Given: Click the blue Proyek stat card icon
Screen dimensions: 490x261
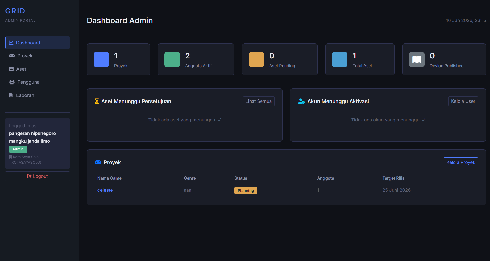Looking at the screenshot, I should (101, 60).
